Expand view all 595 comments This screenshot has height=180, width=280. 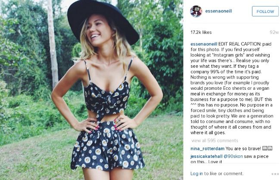215,140
